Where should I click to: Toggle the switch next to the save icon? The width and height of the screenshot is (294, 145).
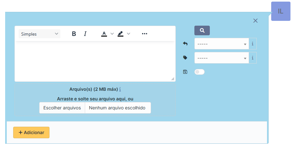[200, 72]
